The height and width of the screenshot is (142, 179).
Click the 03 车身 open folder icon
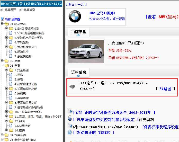pos(7,65)
